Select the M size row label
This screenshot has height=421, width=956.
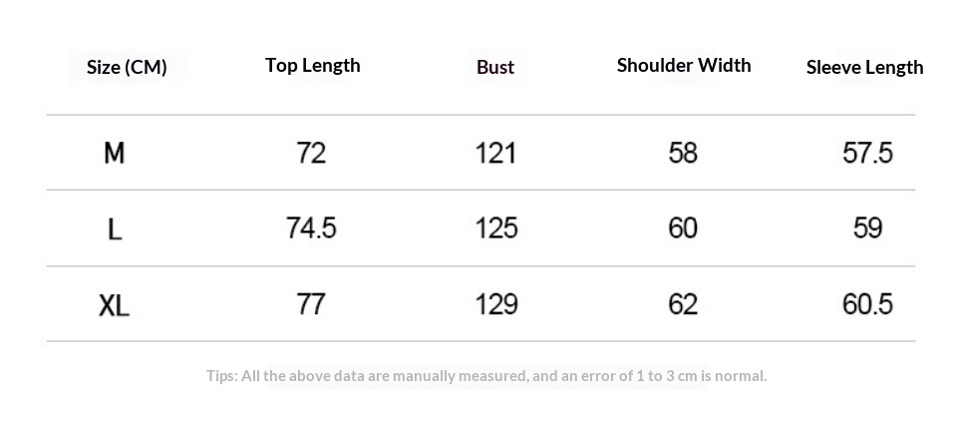pos(115,153)
